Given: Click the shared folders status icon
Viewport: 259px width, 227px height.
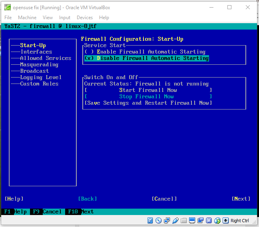Looking at the screenshot, I should coord(184,220).
